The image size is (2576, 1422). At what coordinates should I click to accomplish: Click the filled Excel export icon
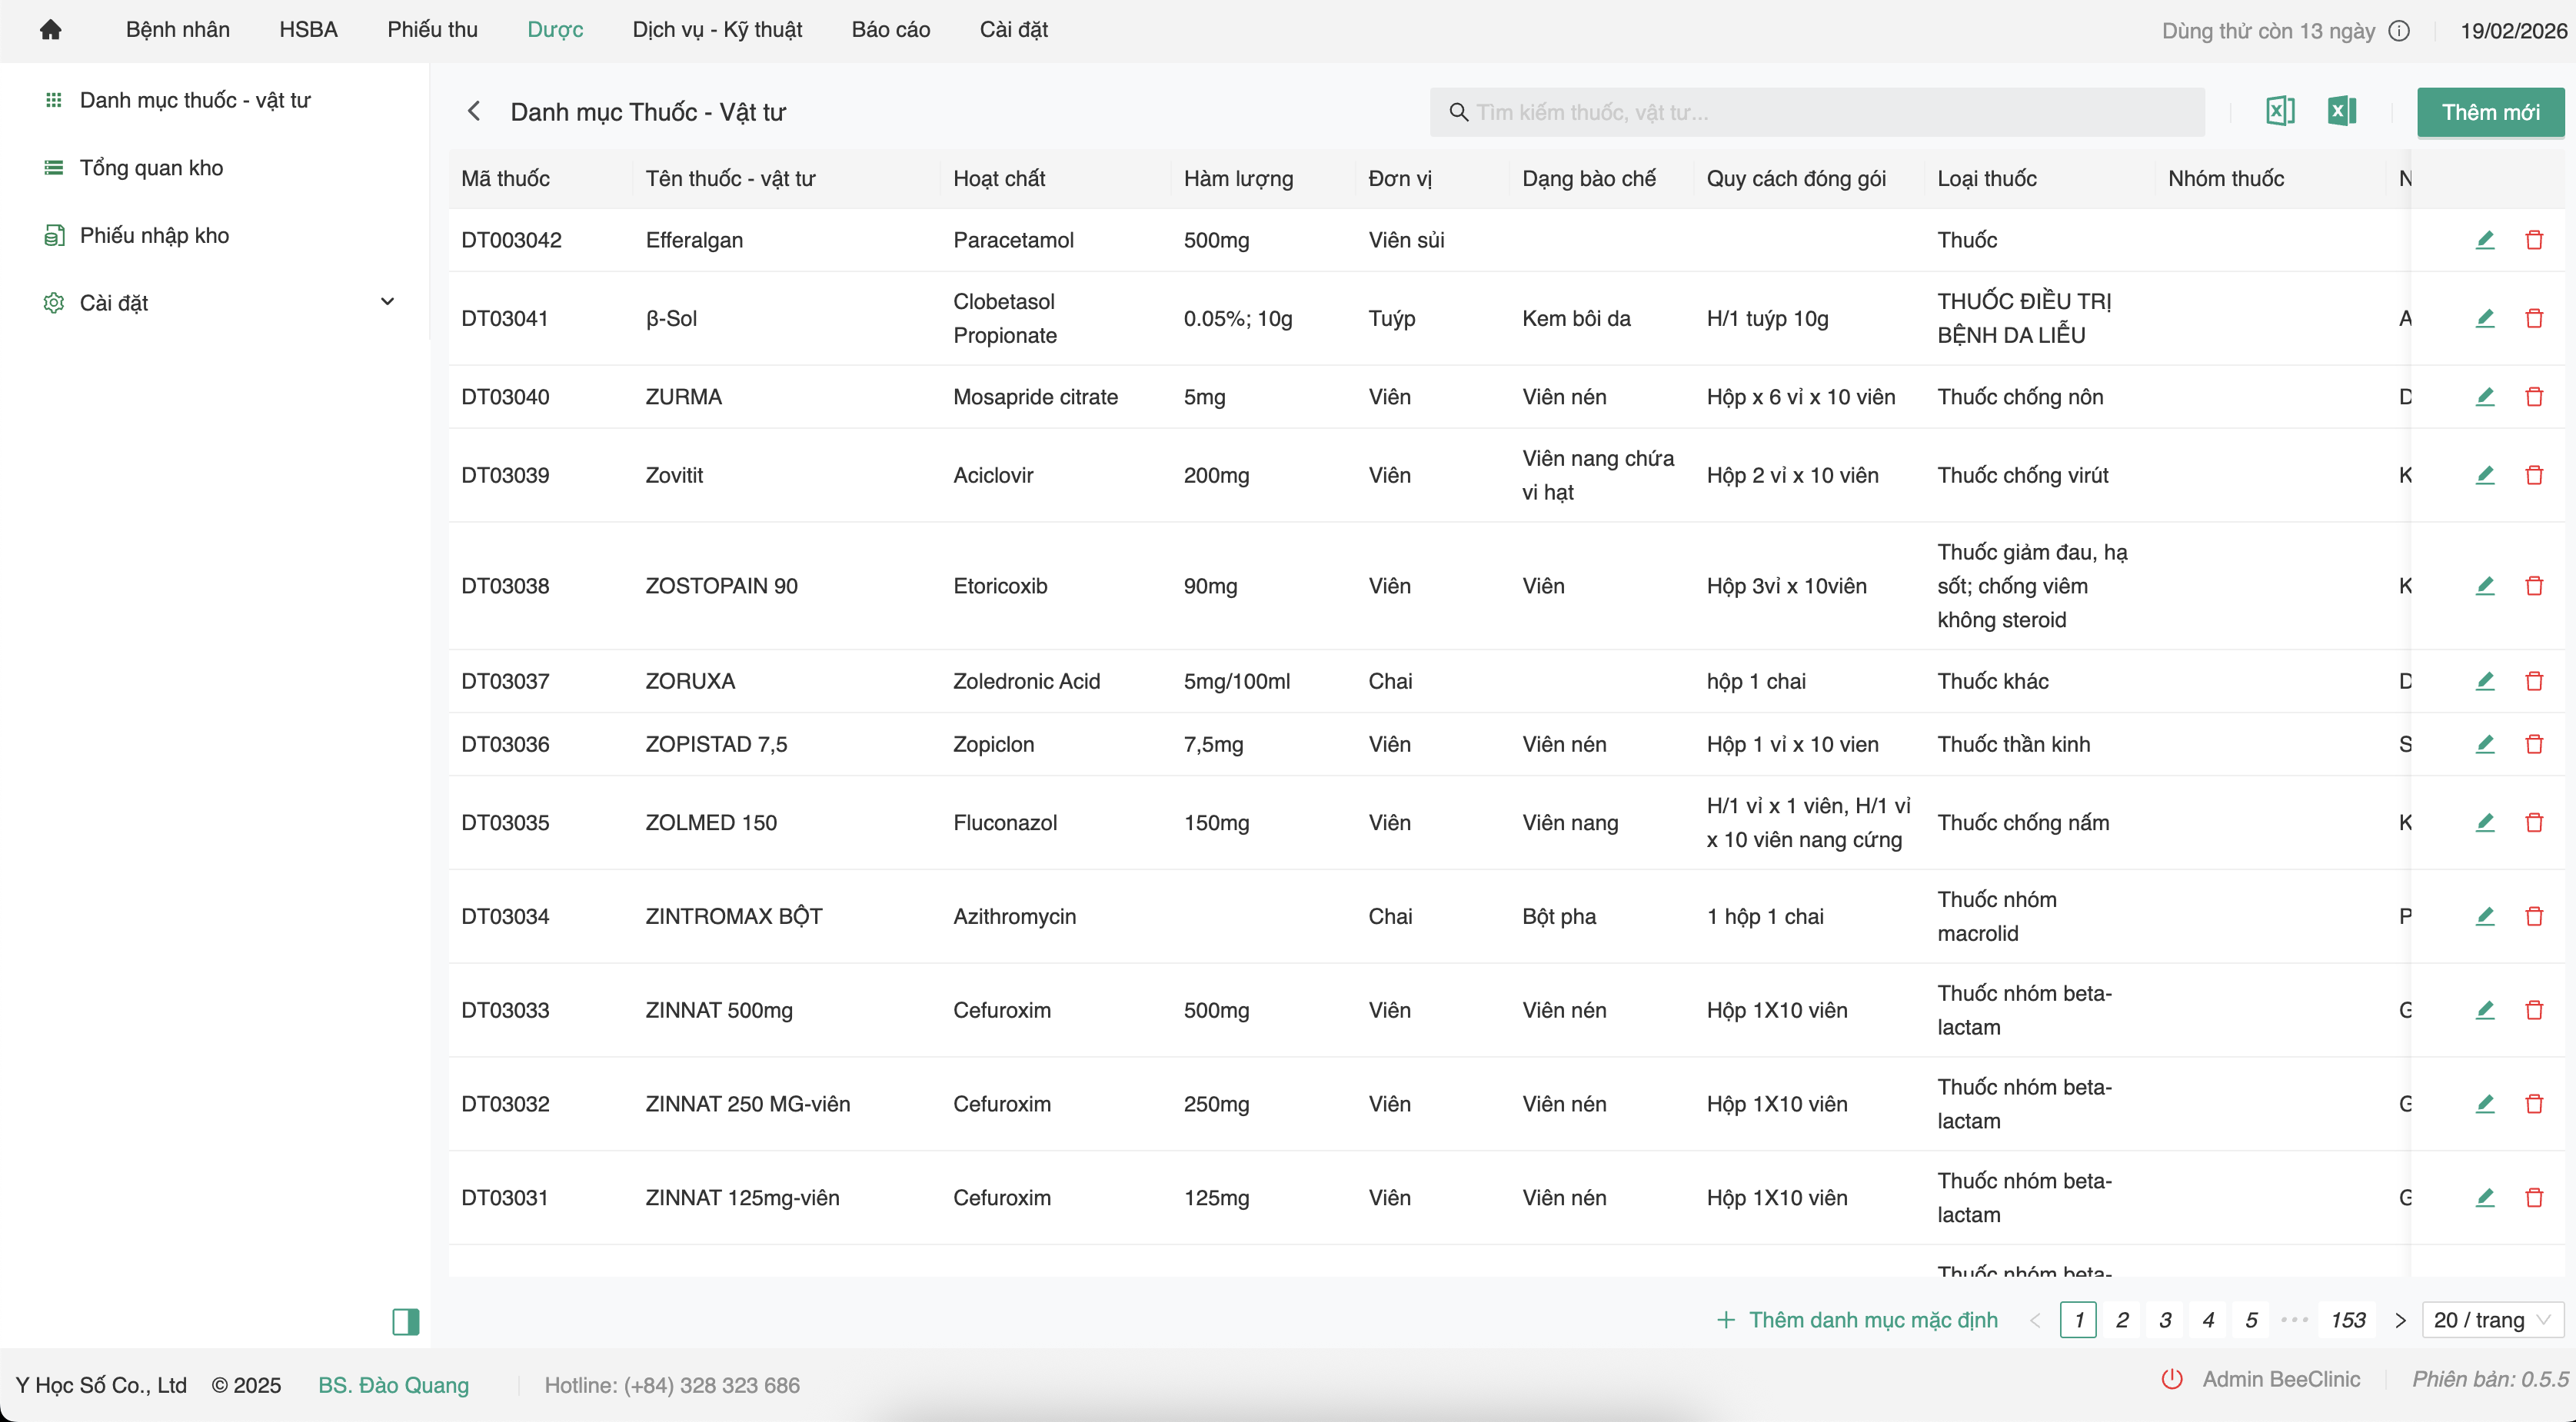click(2342, 111)
